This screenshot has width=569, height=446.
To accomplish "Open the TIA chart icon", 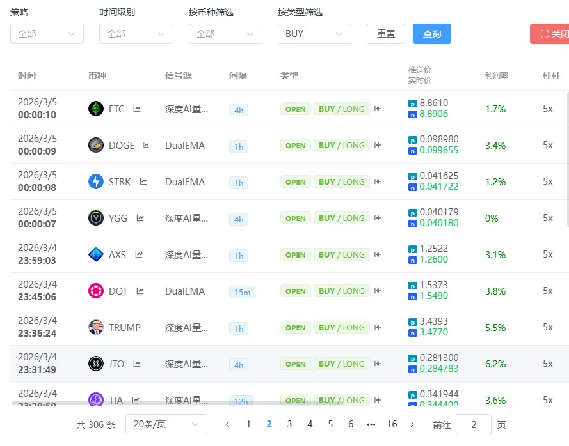I will click(135, 400).
